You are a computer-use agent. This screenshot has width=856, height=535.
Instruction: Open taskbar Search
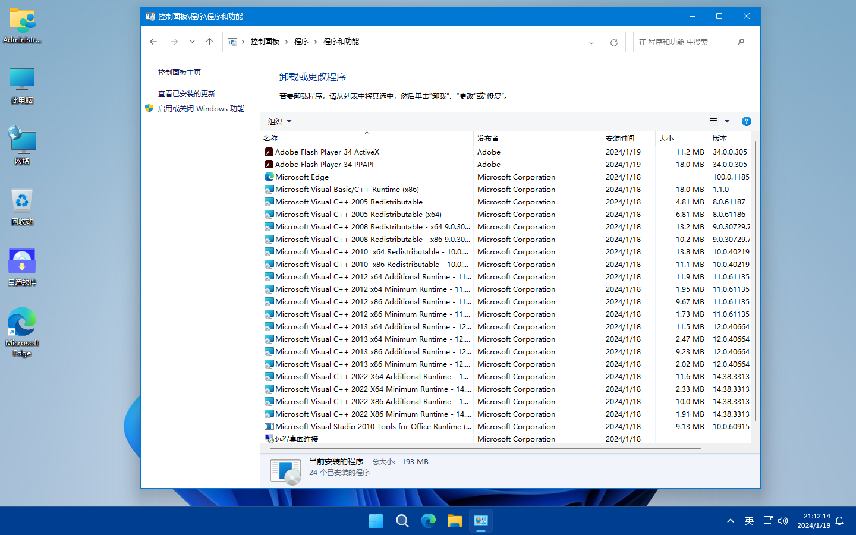tap(402, 521)
